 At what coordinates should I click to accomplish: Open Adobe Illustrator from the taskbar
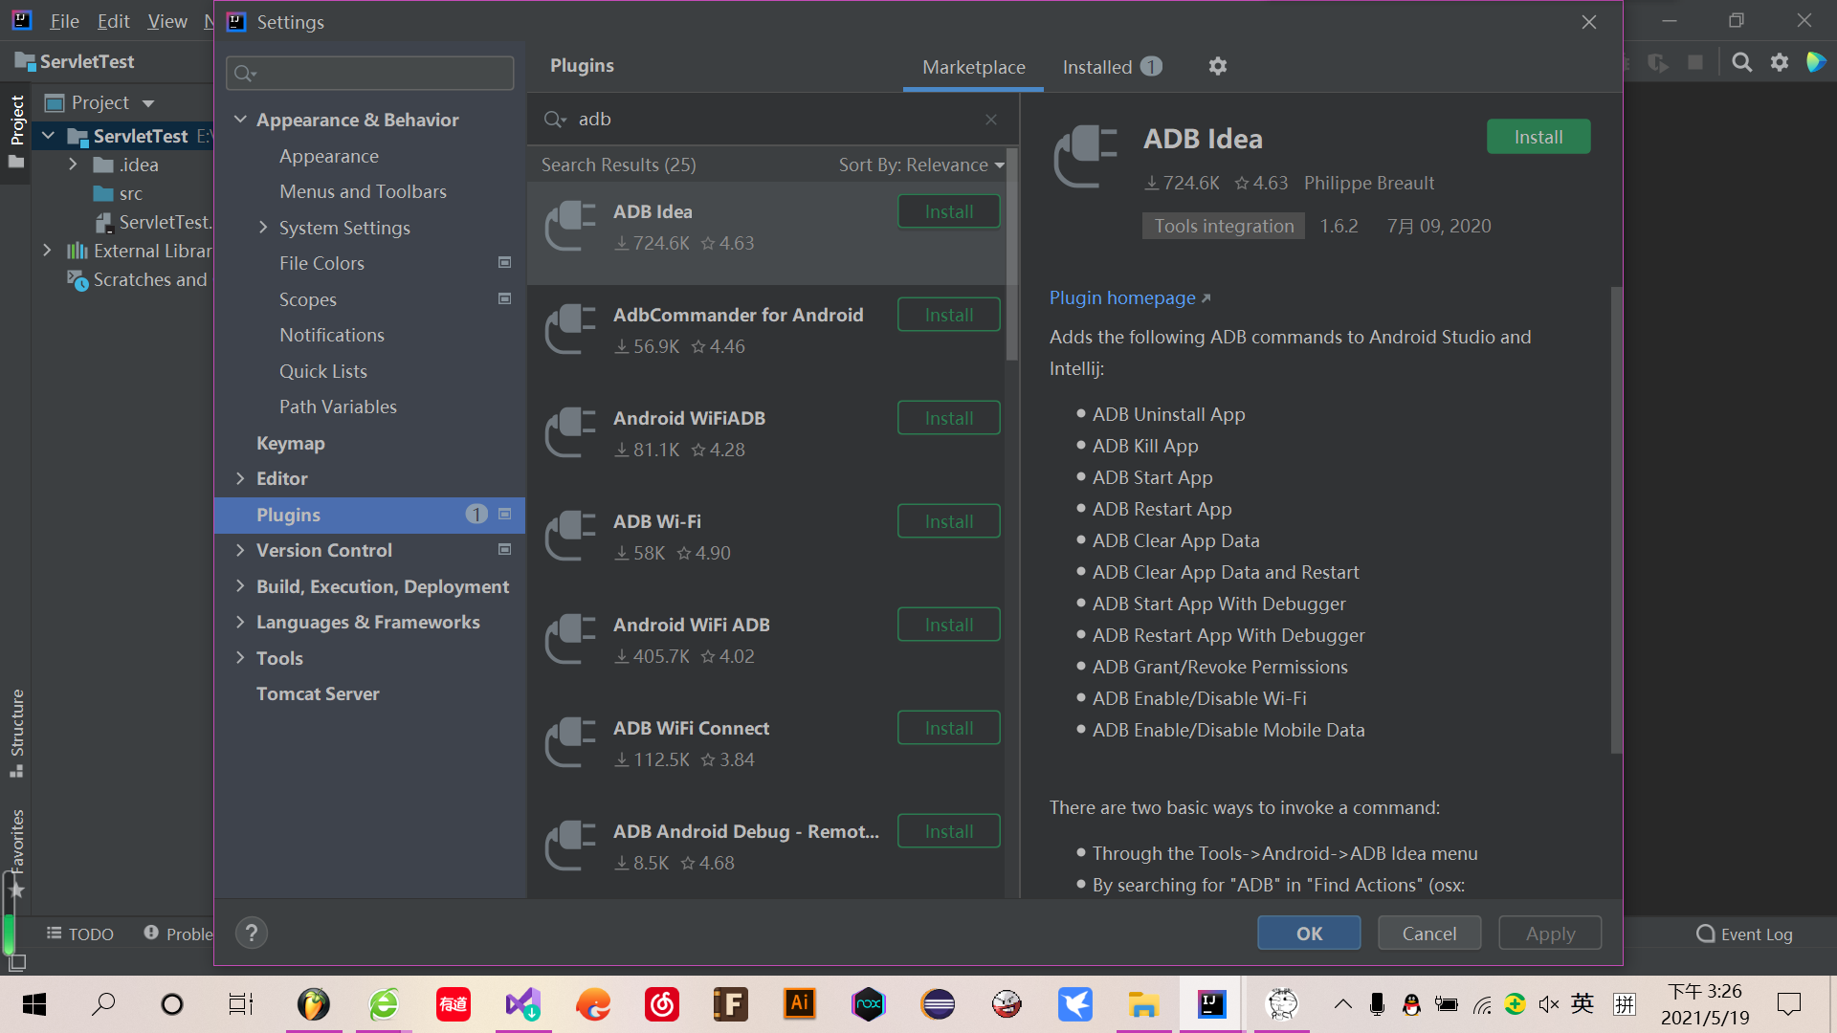[799, 1004]
